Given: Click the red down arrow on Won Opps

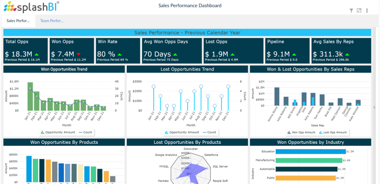Looking at the screenshot, I should [78, 54].
